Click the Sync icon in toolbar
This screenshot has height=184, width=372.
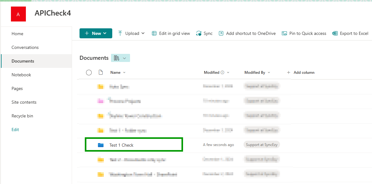tap(199, 33)
